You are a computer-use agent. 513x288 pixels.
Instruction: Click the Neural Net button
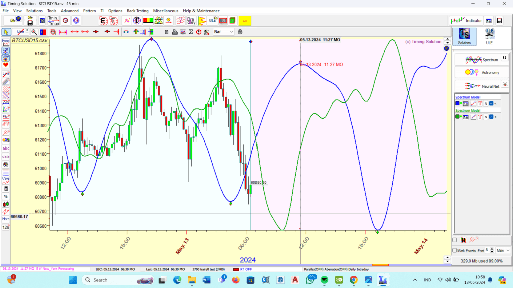[x=482, y=86]
